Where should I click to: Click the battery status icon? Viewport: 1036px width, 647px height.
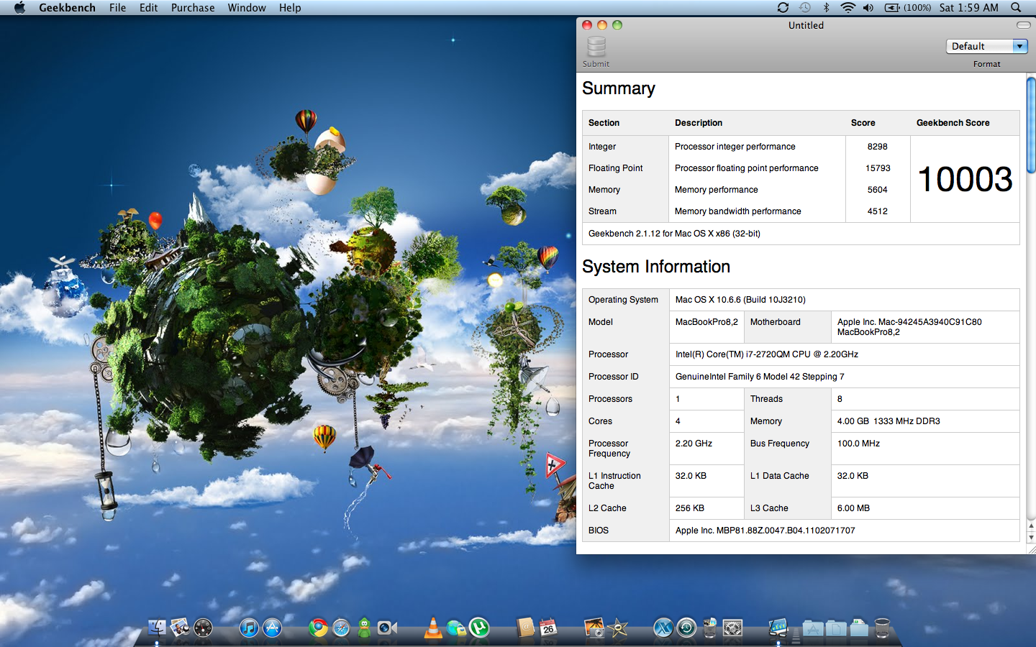892,7
